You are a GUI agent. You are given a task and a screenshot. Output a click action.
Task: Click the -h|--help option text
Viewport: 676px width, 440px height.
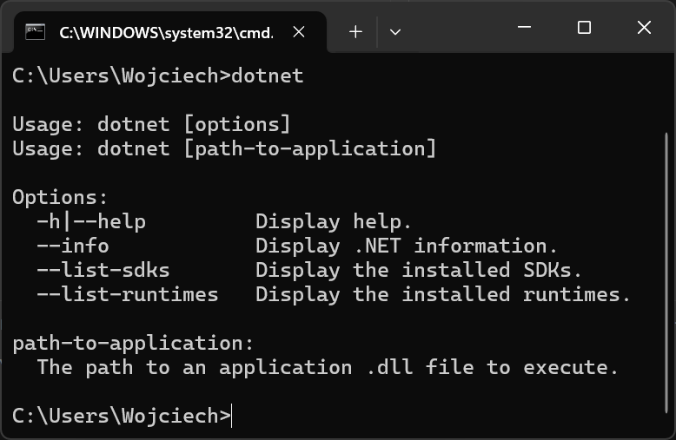pyautogui.click(x=90, y=221)
